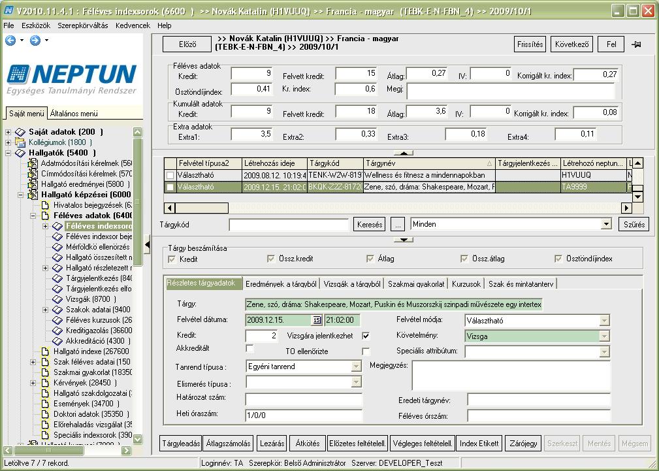Collapse the left panel with splitter arrow
The height and width of the screenshot is (471, 659).
(x=147, y=245)
